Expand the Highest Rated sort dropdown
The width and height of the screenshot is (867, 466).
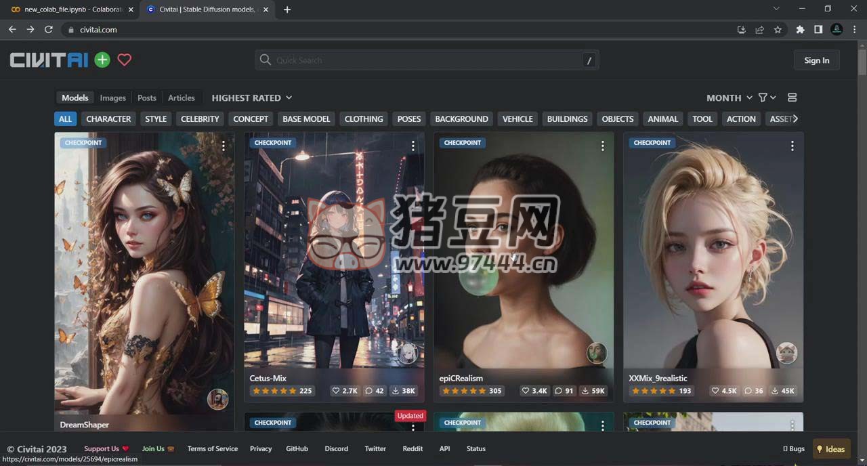click(x=251, y=98)
